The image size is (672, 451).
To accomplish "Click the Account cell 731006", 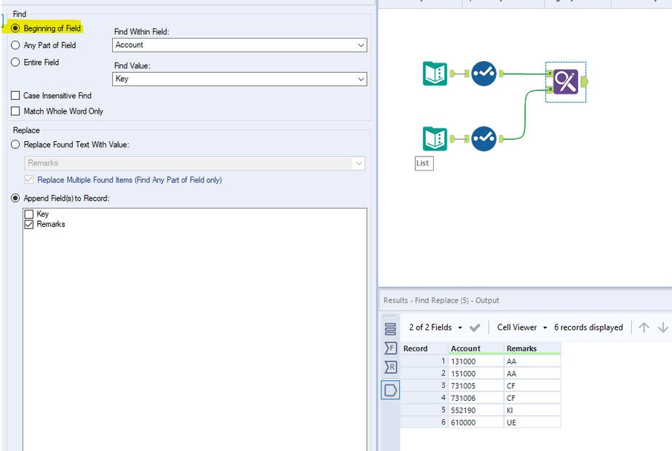I will (x=475, y=399).
